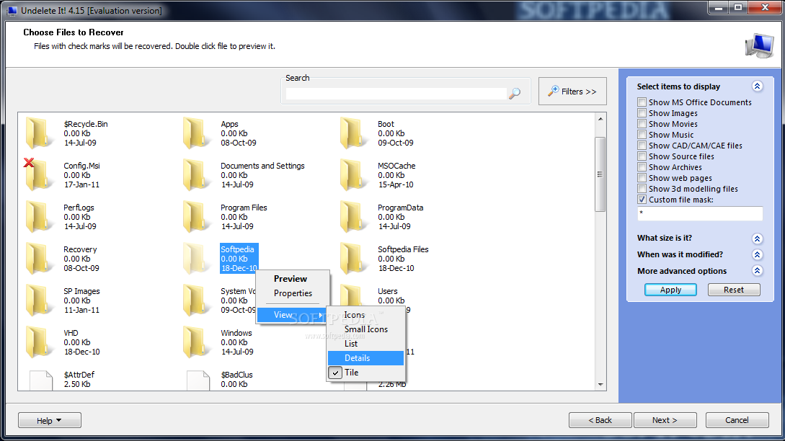Select the Documents and Settings label
This screenshot has width=785, height=441.
262,166
